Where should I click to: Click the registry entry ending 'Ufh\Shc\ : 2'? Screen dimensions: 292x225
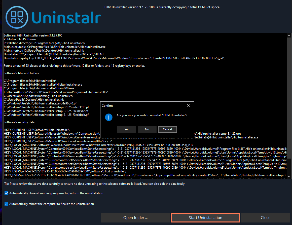tap(58, 141)
